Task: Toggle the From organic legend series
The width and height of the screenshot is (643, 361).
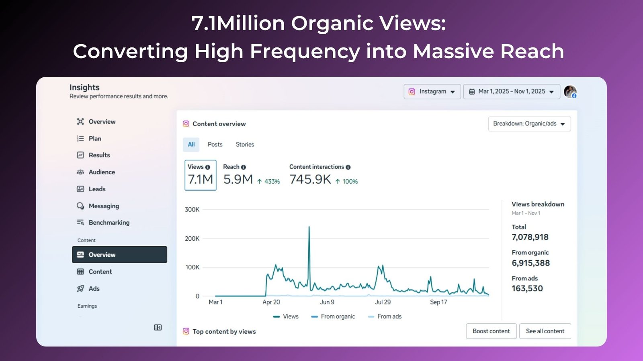Action: coord(333,316)
